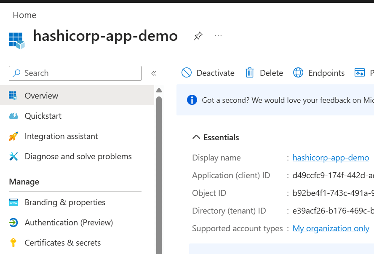This screenshot has height=254, width=374.
Task: Open the more options ellipsis menu
Action: coord(218,36)
